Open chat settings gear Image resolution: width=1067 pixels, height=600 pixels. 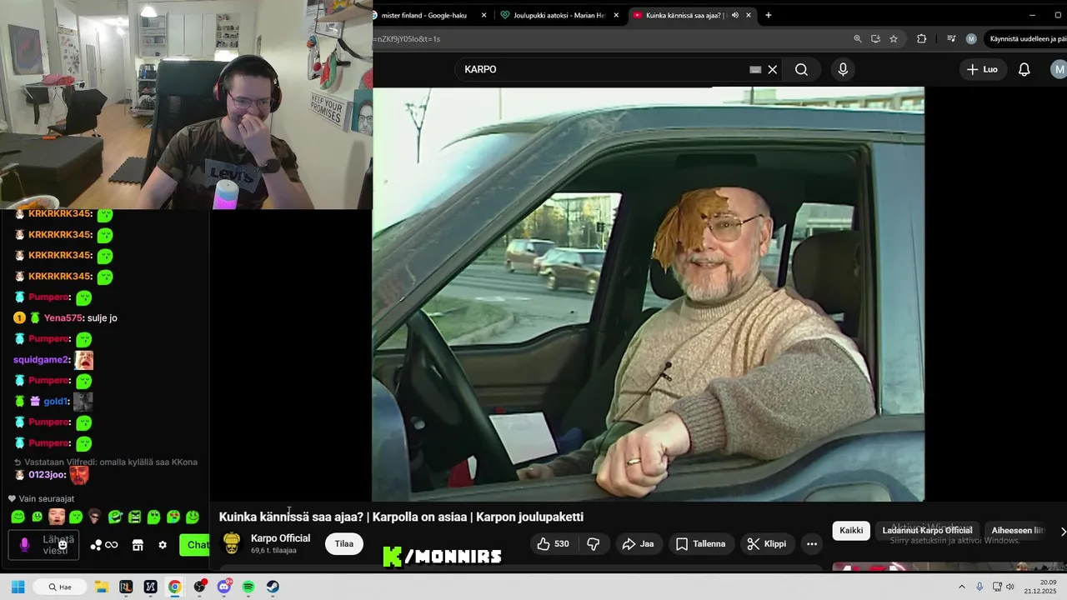(x=163, y=545)
